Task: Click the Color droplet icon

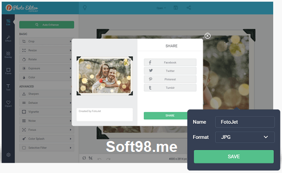Action: [x=24, y=77]
